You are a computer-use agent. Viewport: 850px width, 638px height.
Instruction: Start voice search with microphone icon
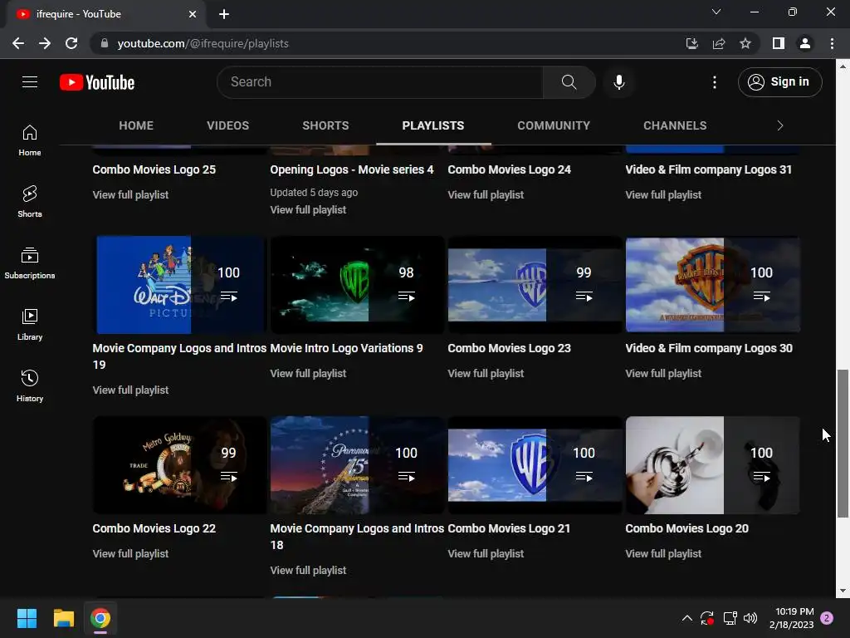[619, 82]
